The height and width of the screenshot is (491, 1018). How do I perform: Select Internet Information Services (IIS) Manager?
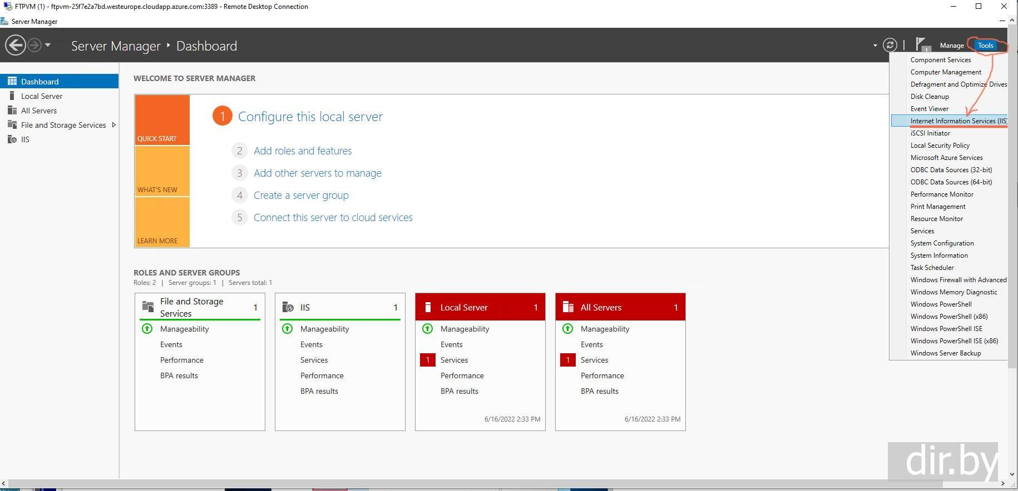958,121
